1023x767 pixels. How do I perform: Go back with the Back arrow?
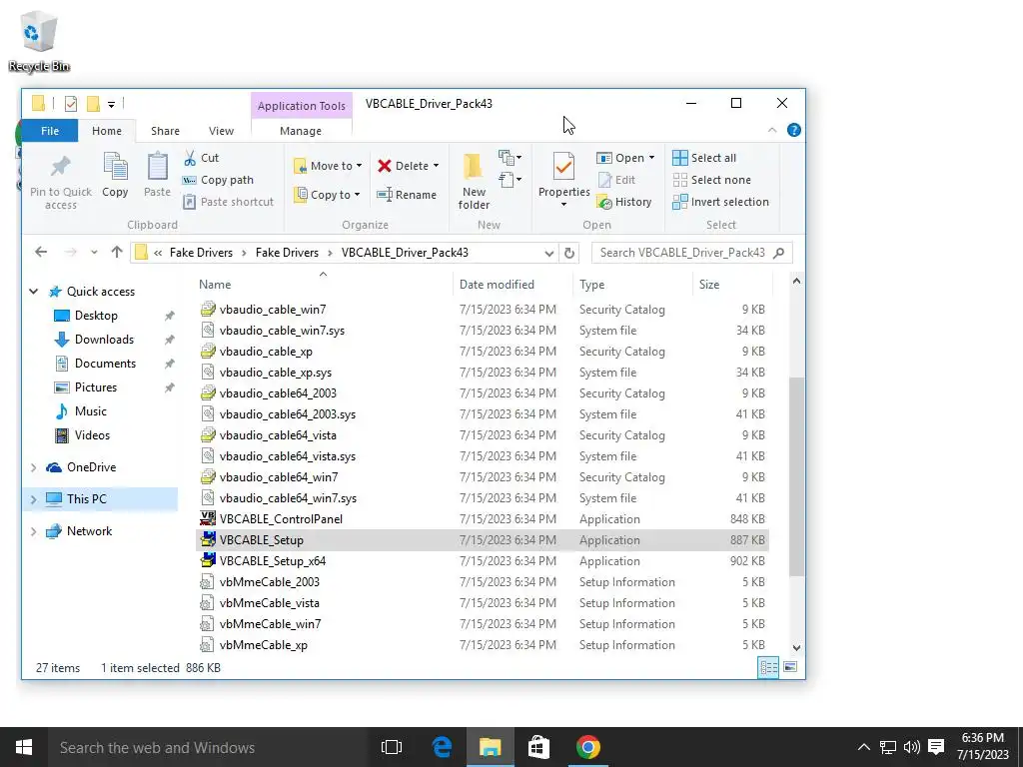click(41, 252)
